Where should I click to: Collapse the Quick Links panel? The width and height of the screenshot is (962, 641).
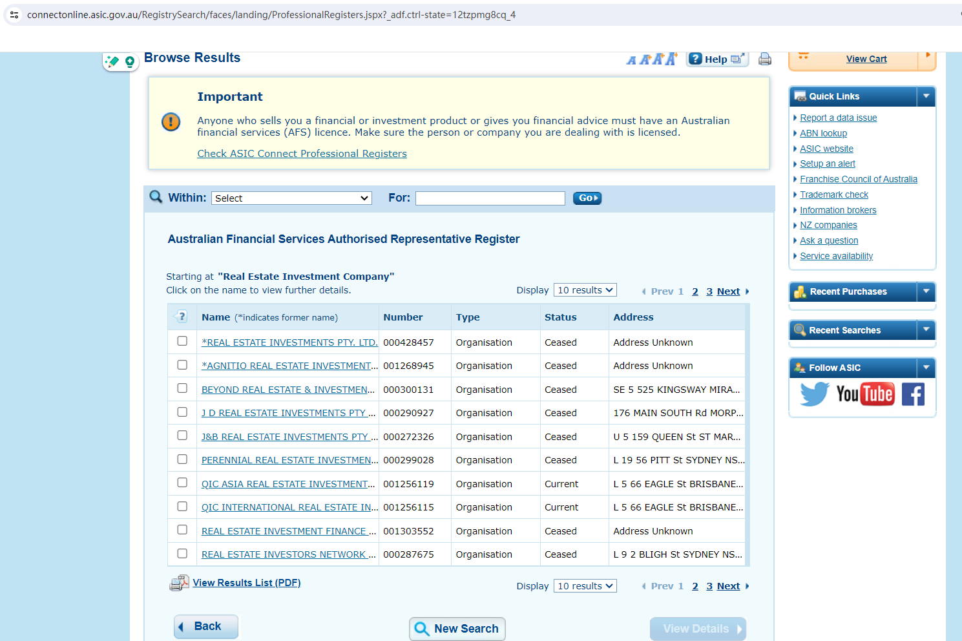926,96
